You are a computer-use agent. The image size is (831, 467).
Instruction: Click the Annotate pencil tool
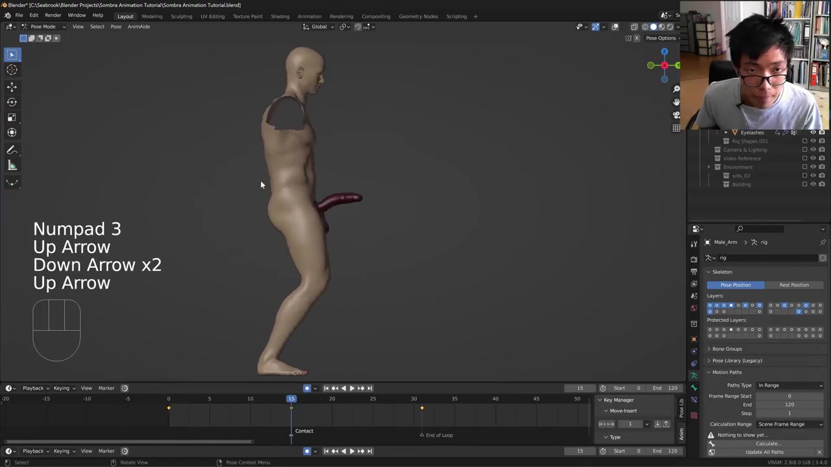[12, 150]
